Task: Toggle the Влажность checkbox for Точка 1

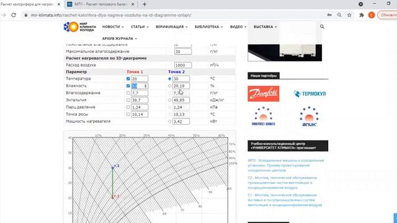Action: tap(128, 86)
